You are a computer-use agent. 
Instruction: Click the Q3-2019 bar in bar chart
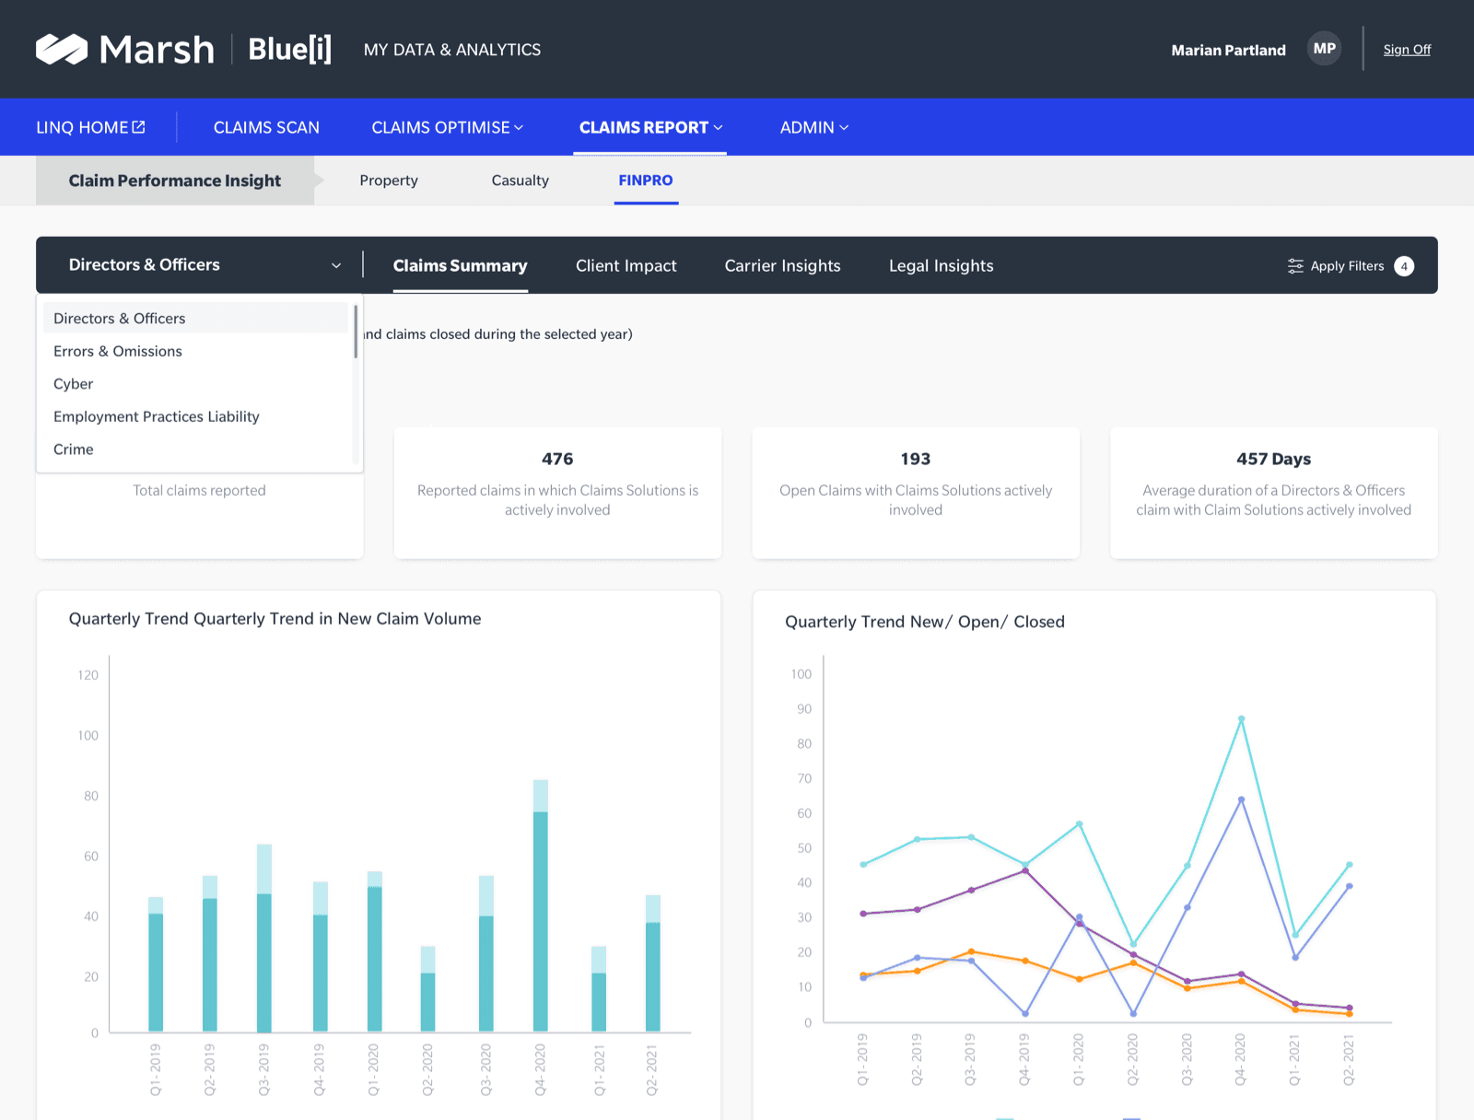coord(263,938)
